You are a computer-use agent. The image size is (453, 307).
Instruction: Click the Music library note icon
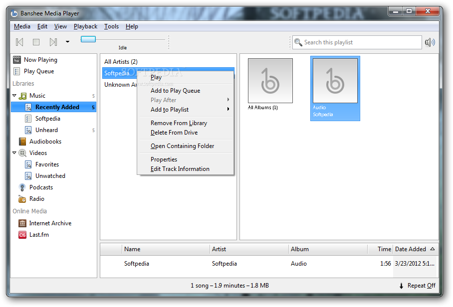pos(22,96)
